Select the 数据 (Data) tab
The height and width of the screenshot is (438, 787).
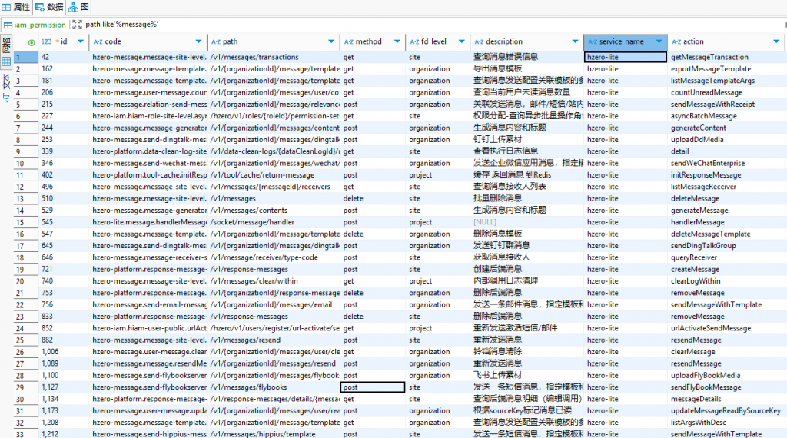[49, 7]
